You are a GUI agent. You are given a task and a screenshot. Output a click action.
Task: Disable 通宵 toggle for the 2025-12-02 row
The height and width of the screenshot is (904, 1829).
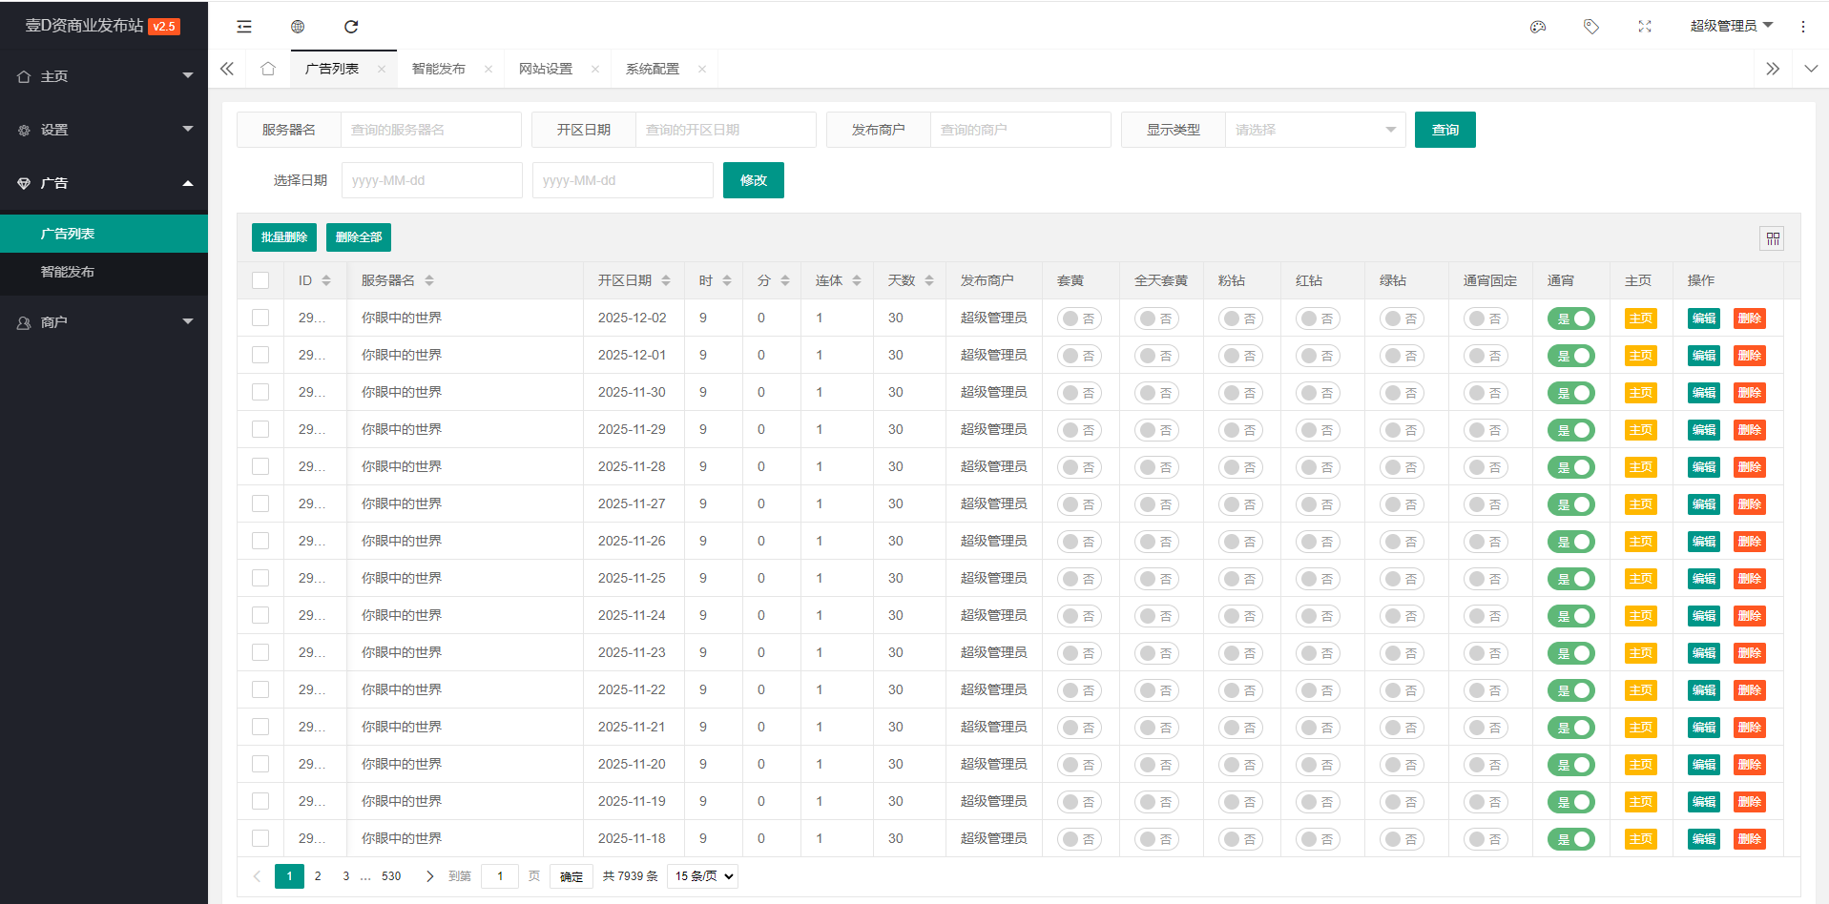[1570, 318]
